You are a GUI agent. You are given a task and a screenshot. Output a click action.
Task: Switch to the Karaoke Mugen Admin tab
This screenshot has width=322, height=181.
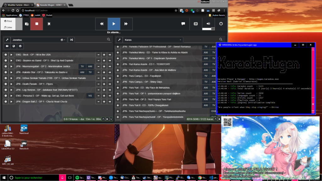[x=51, y=5]
